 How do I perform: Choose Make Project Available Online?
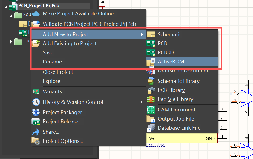pyautogui.click(x=88, y=14)
